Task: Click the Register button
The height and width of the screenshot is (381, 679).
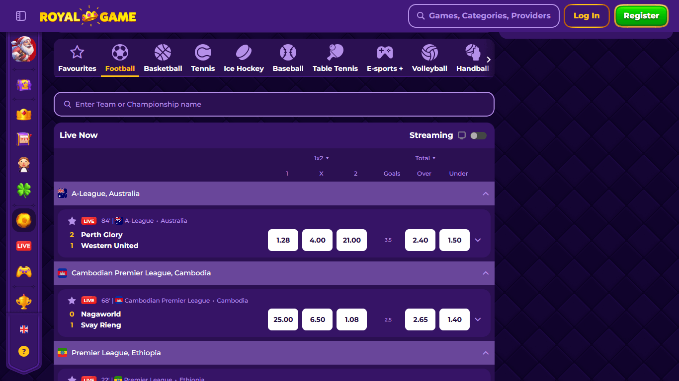Action: [641, 16]
